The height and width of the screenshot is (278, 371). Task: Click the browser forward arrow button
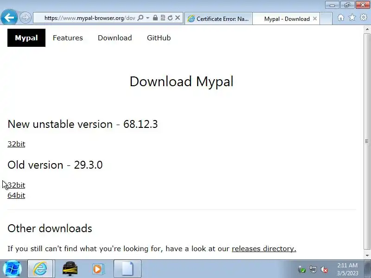pyautogui.click(x=25, y=18)
